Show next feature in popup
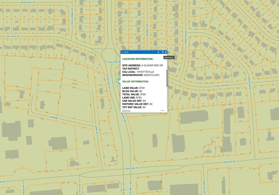The image size is (279, 195). pos(158,52)
